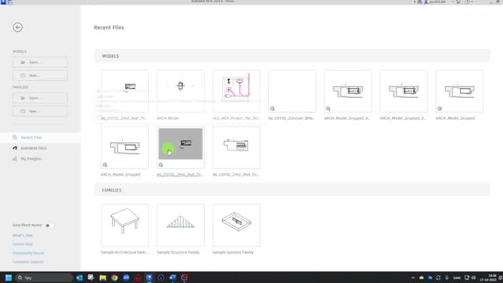Open File Explorer from the taskbar

(103, 278)
